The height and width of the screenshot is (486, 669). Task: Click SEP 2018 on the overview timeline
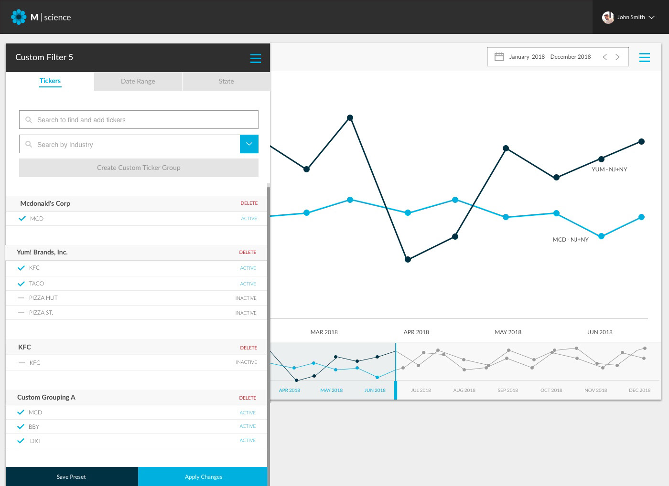click(507, 390)
